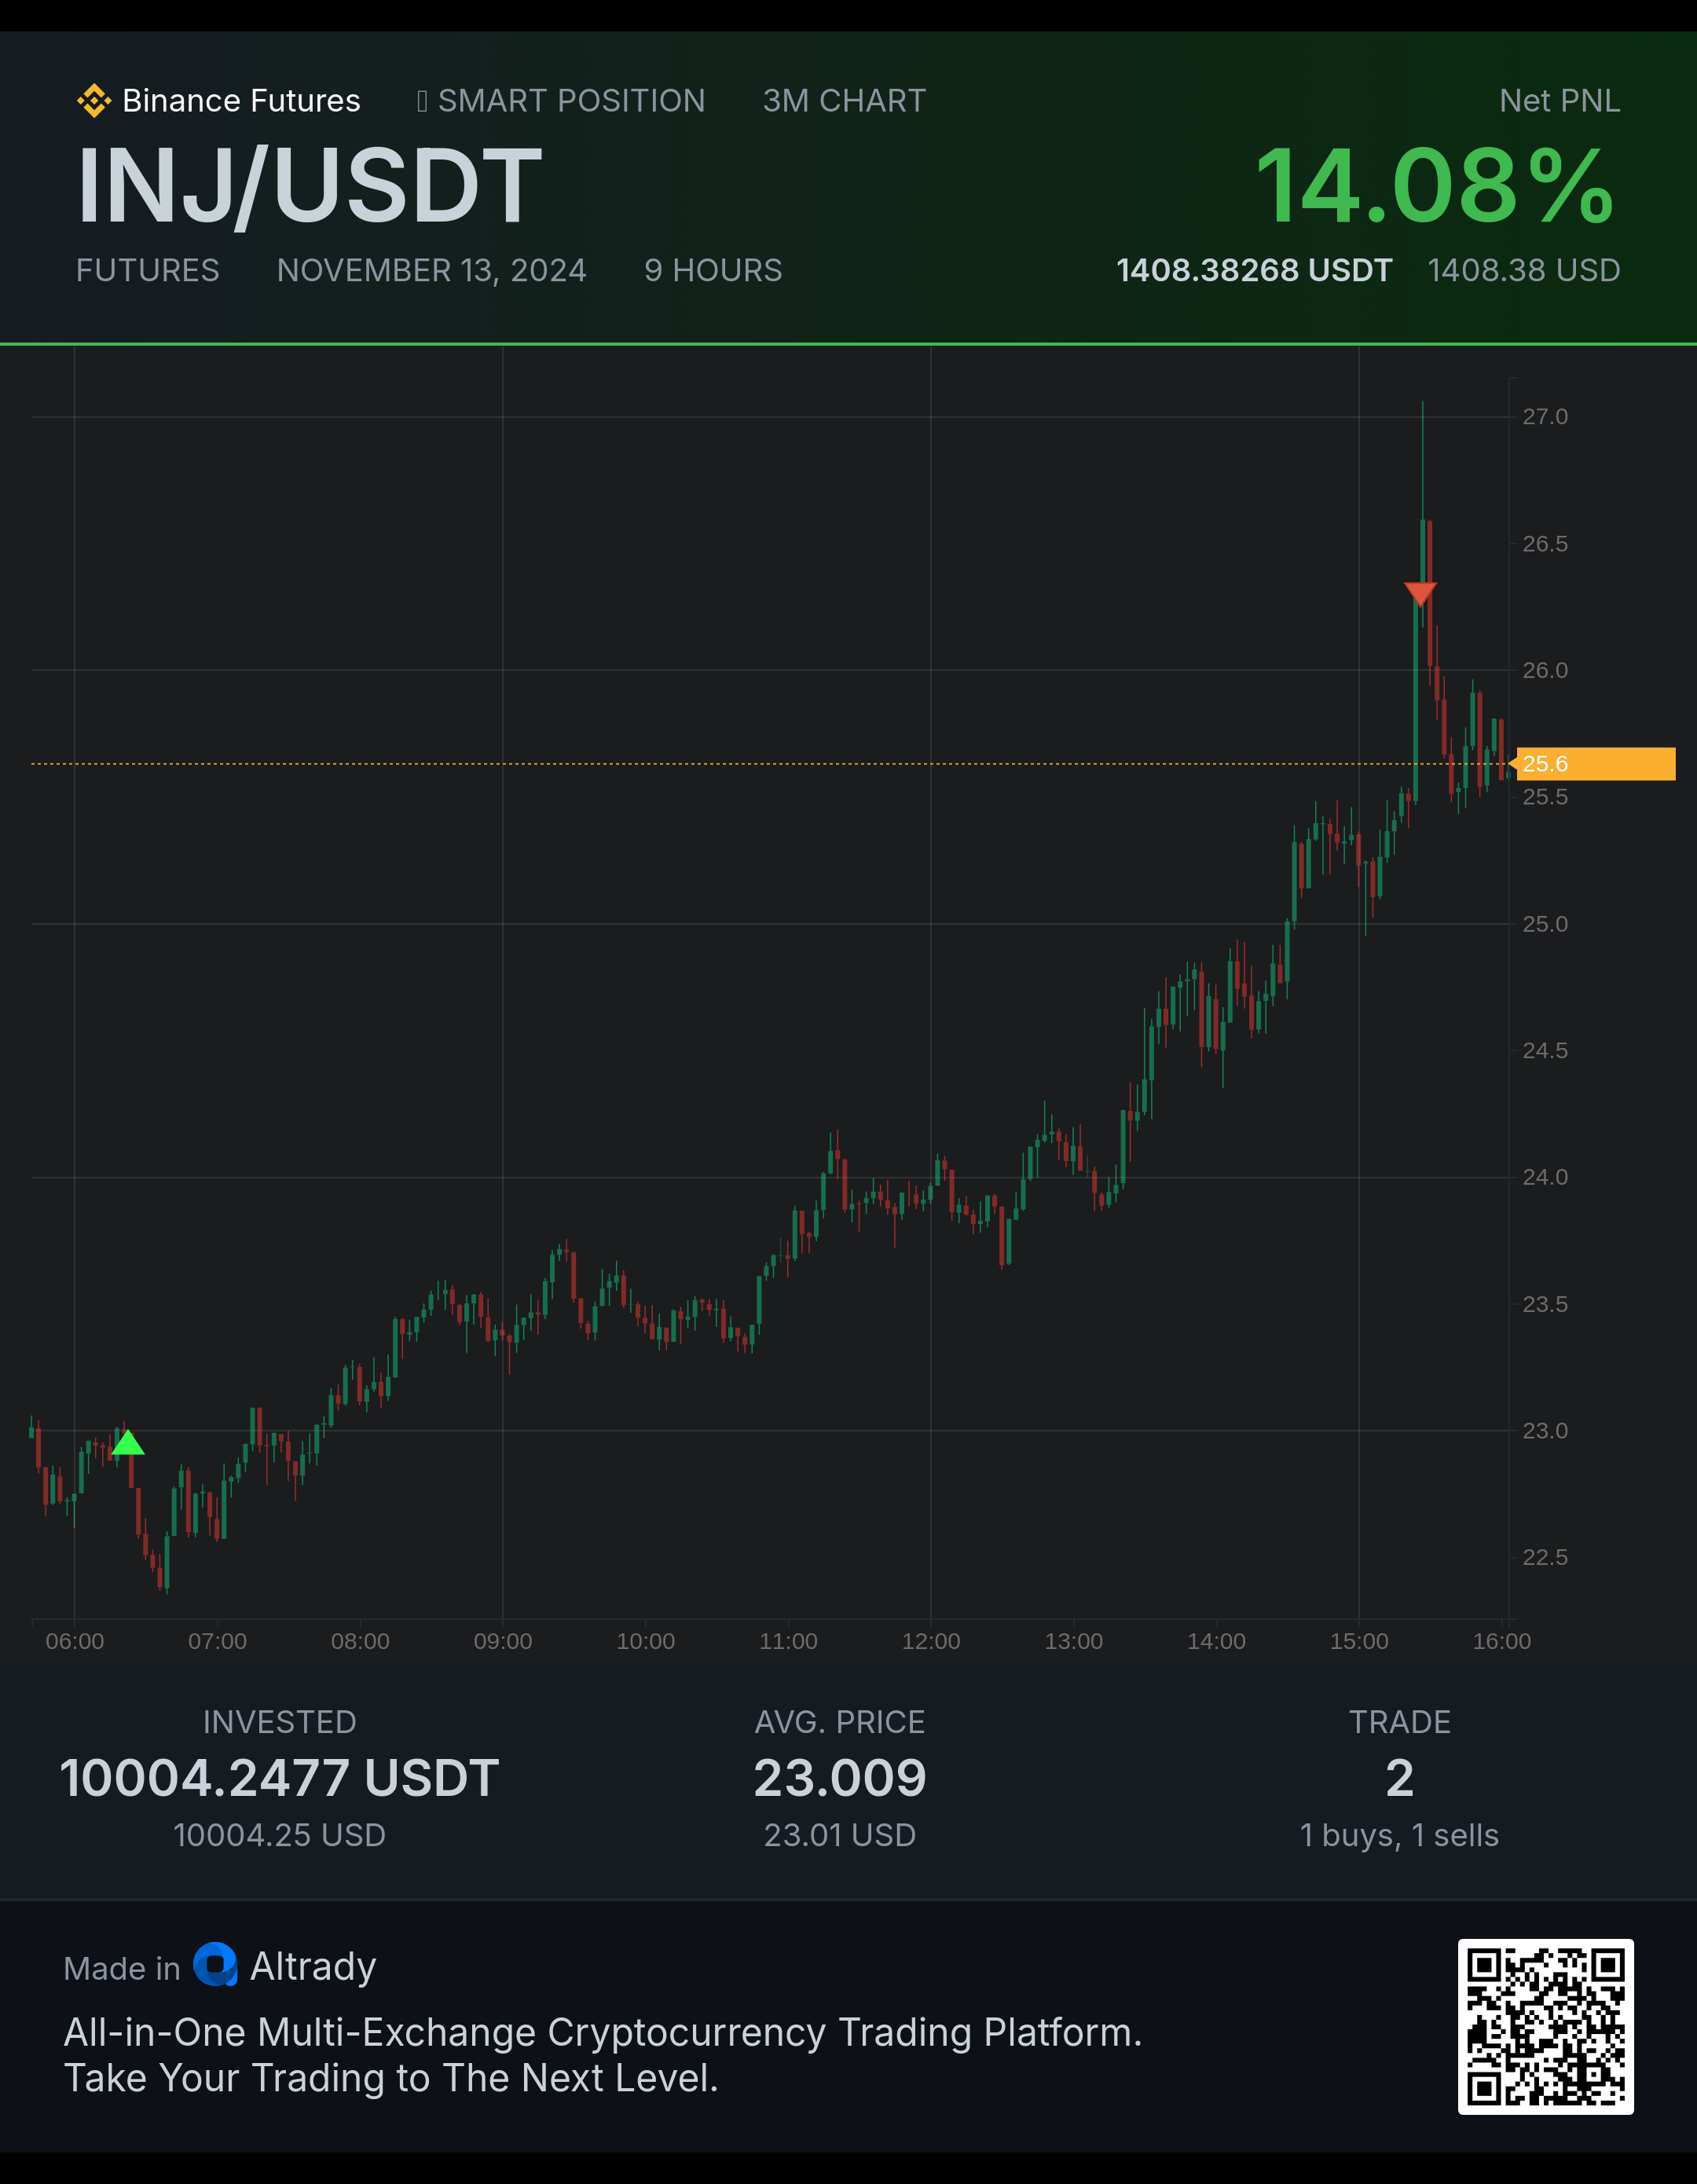Click the 13:00 time axis label
The width and height of the screenshot is (1697, 2184).
[x=1074, y=1641]
